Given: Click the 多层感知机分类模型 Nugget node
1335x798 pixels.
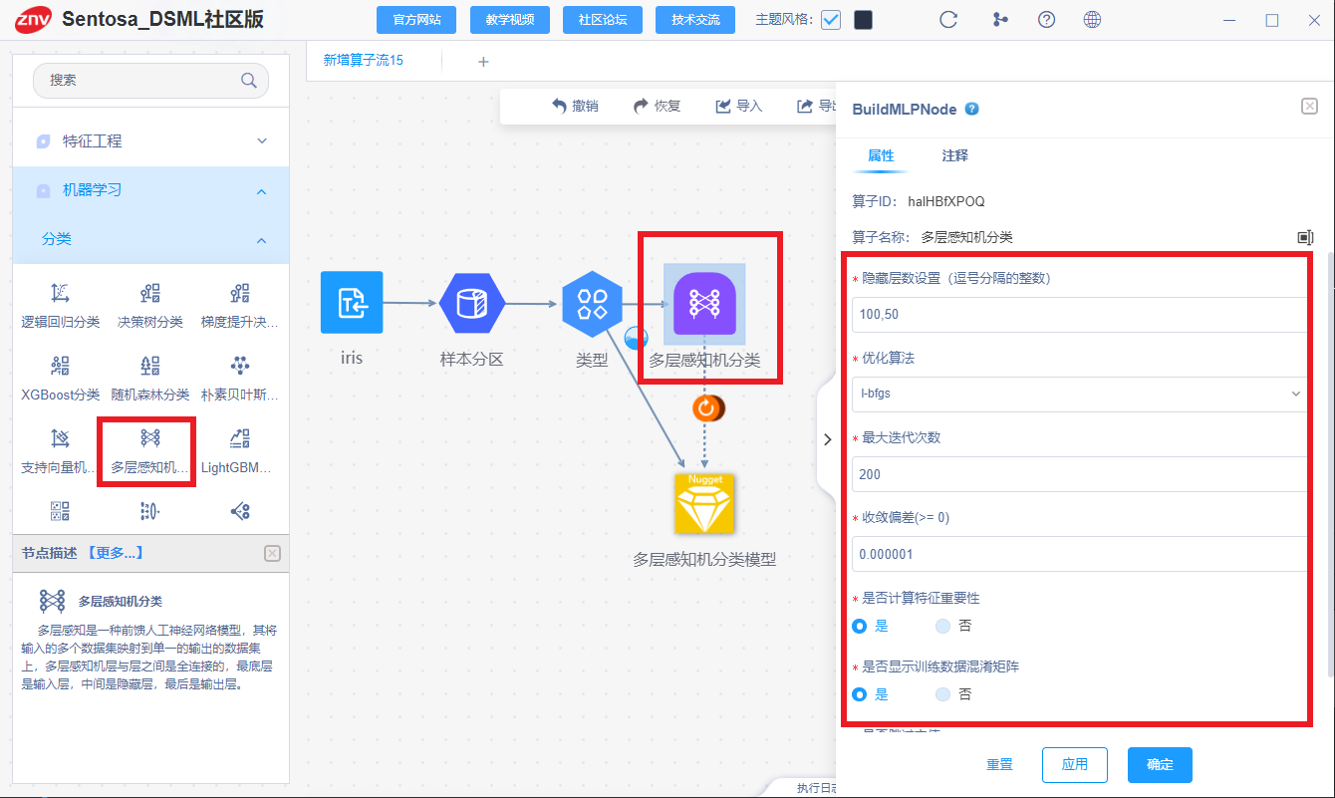Looking at the screenshot, I should pyautogui.click(x=704, y=503).
